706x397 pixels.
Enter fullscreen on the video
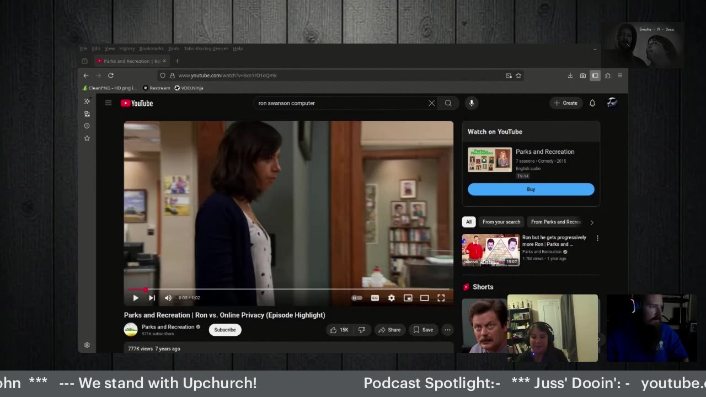441,298
